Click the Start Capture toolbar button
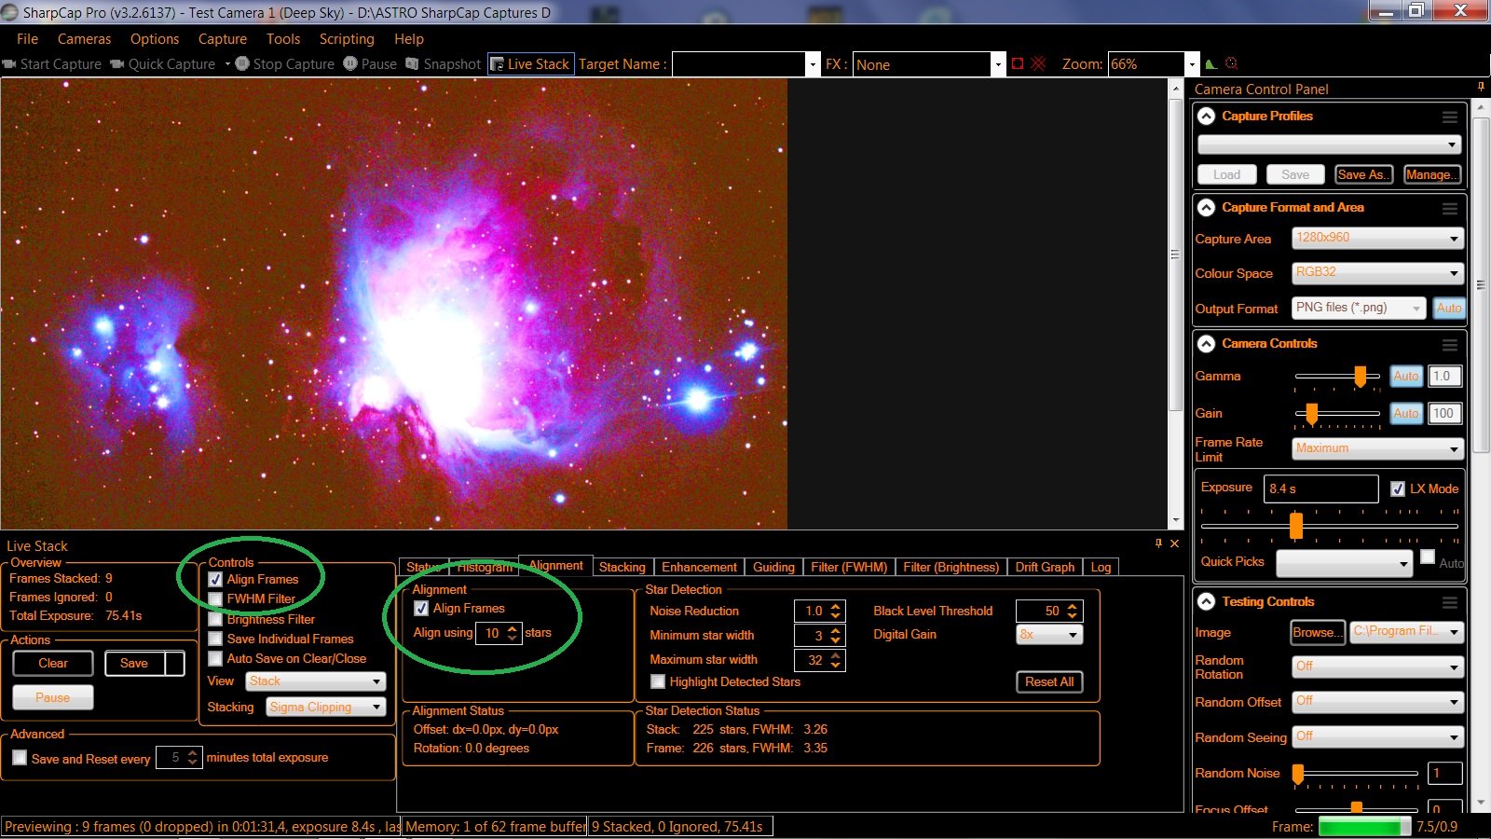Screen dimensions: 1491x839 coord(52,64)
